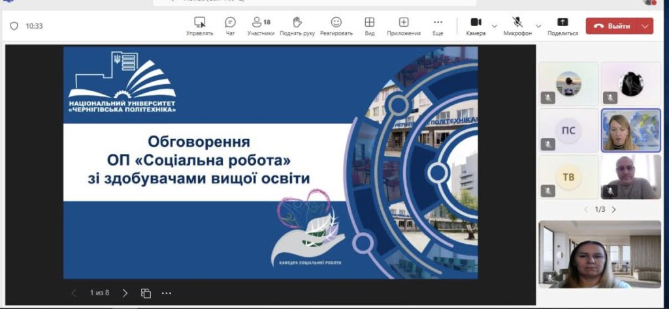Viewport: 669px width, 309px height.
Task: Open the Чат (Chat) panel
Action: pyautogui.click(x=230, y=23)
